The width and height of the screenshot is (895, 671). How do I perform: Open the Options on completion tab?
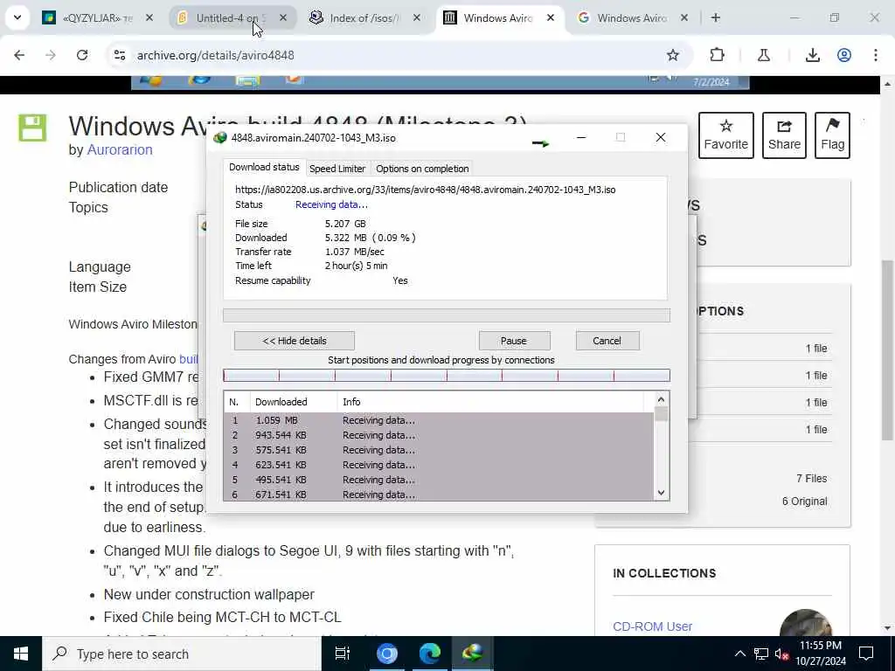coord(422,169)
